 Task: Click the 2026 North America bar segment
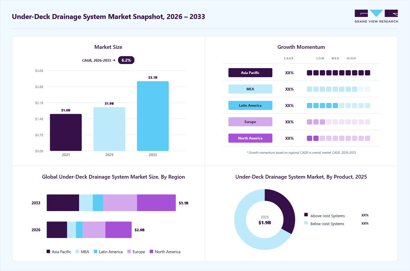pyautogui.click(x=119, y=230)
